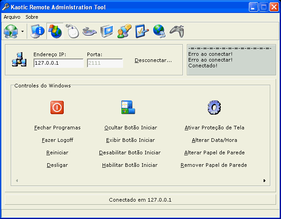Screen dimensions: 281x219
Task: Click Ocultar Botão Iniciar
Action: (x=130, y=128)
